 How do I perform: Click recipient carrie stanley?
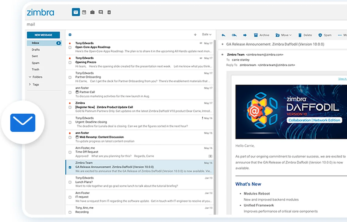coord(240,60)
